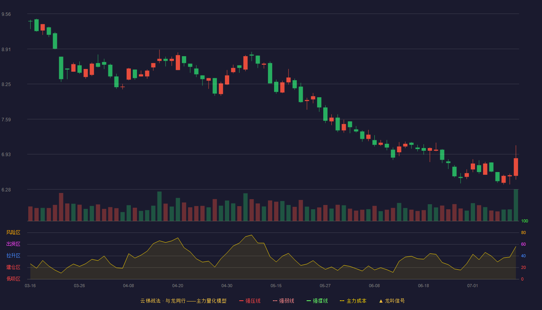Select the 建仓区 zone label

click(13, 267)
